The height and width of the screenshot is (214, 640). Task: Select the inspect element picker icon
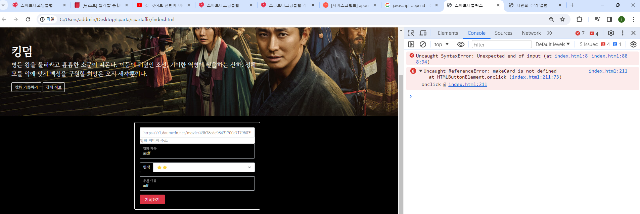pyautogui.click(x=411, y=33)
